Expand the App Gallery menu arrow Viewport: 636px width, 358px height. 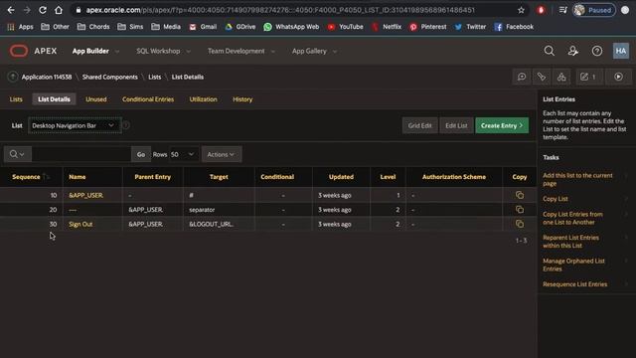point(335,52)
